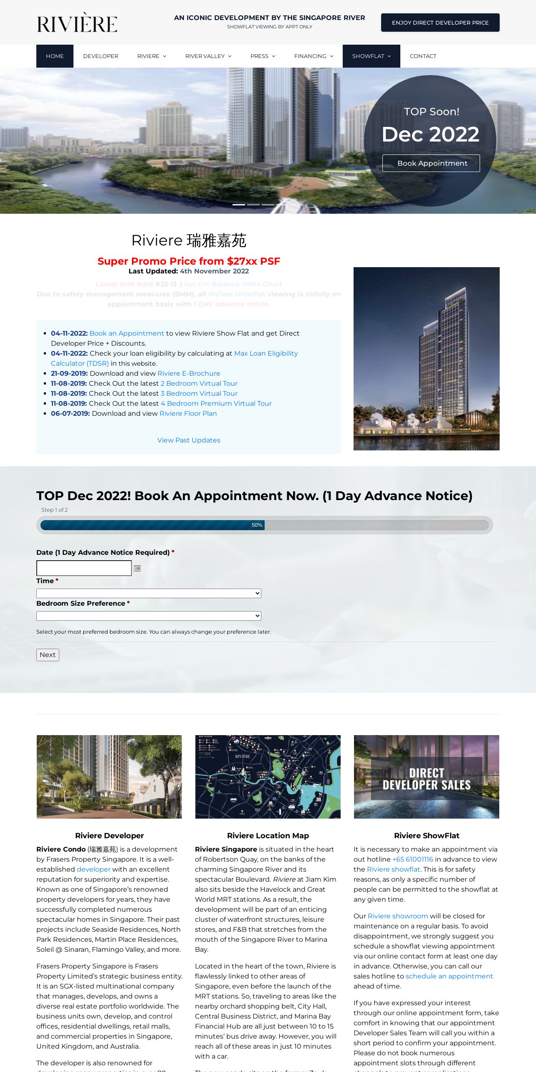Click the Date input field
The image size is (536, 1072).
click(x=84, y=568)
